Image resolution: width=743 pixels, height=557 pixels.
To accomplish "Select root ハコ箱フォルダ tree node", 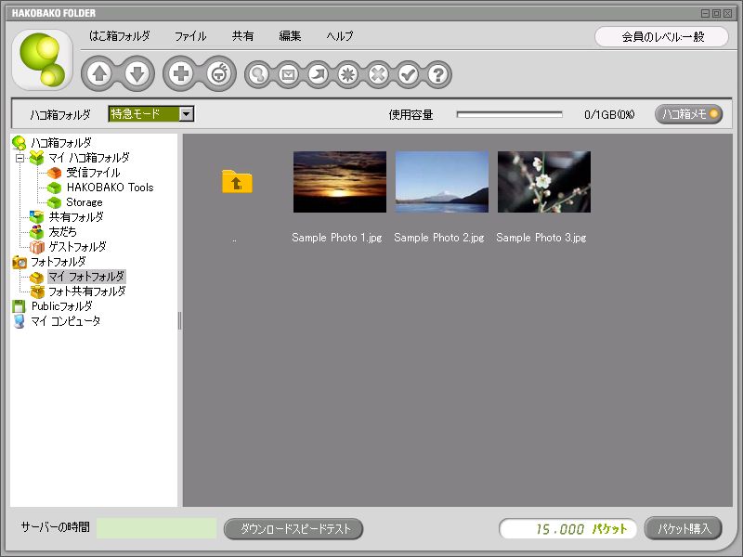I will click(x=61, y=143).
